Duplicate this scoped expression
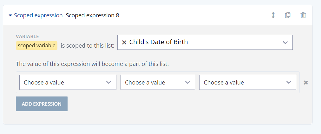This screenshot has height=134, width=321. click(288, 15)
